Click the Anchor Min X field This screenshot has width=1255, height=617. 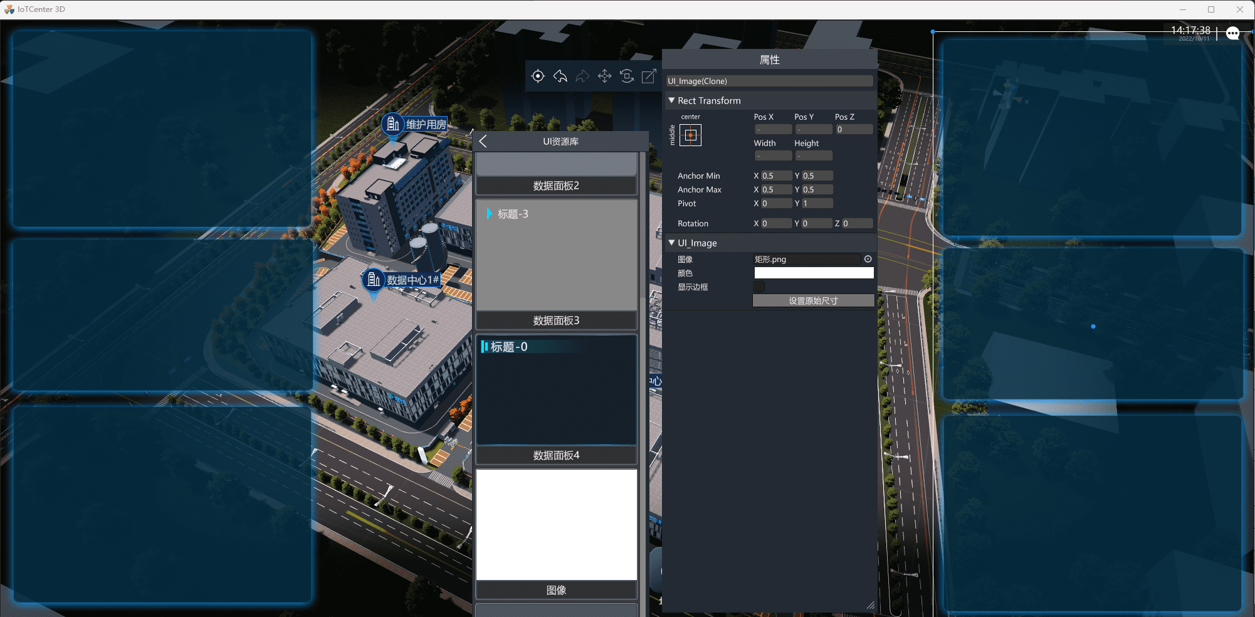(x=776, y=176)
